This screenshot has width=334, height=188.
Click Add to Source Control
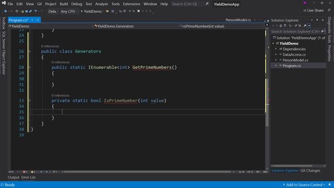(304, 185)
